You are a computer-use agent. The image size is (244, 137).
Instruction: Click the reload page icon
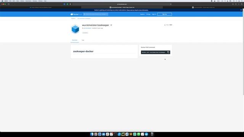point(170,4)
